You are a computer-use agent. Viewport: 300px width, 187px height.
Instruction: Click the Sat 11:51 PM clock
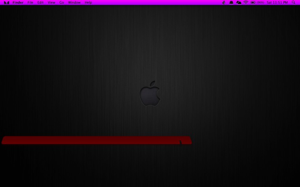point(277,2)
